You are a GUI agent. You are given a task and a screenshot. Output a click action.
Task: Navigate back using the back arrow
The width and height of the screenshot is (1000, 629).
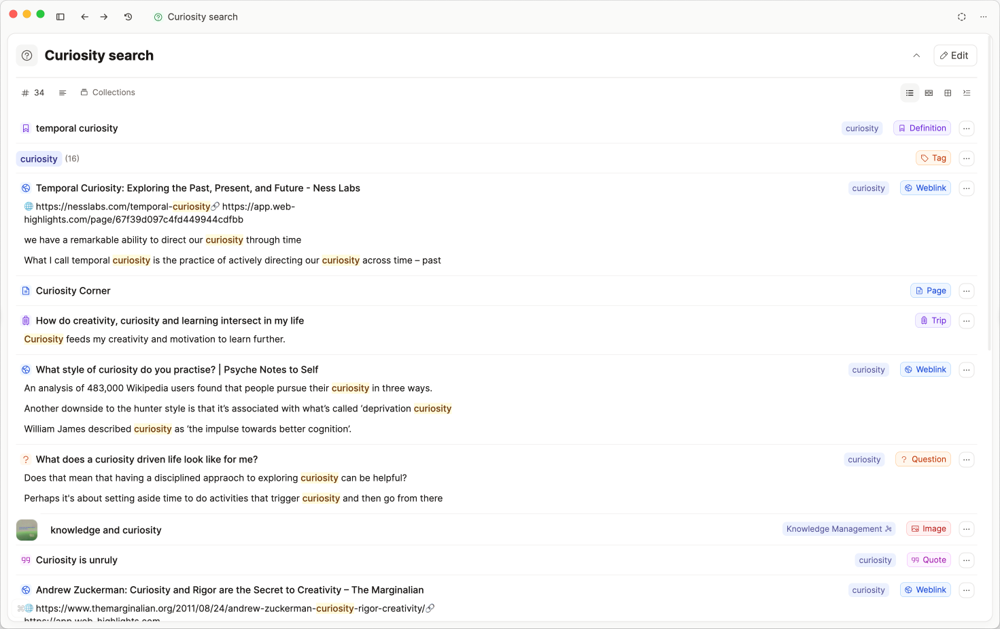coord(84,16)
